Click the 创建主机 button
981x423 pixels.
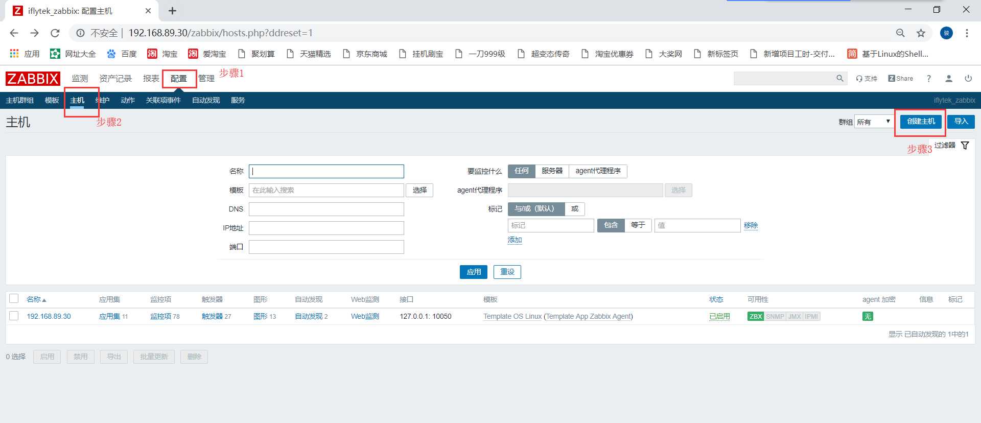[x=921, y=122]
